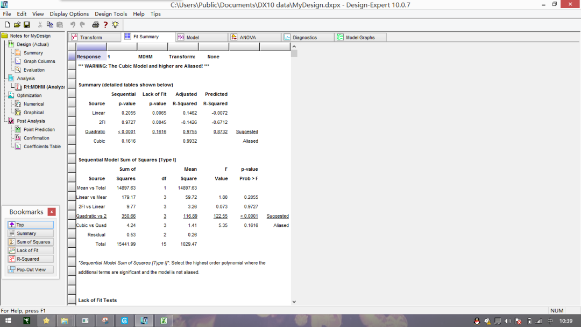
Task: Switch to the ANOVA tab
Action: (x=254, y=37)
